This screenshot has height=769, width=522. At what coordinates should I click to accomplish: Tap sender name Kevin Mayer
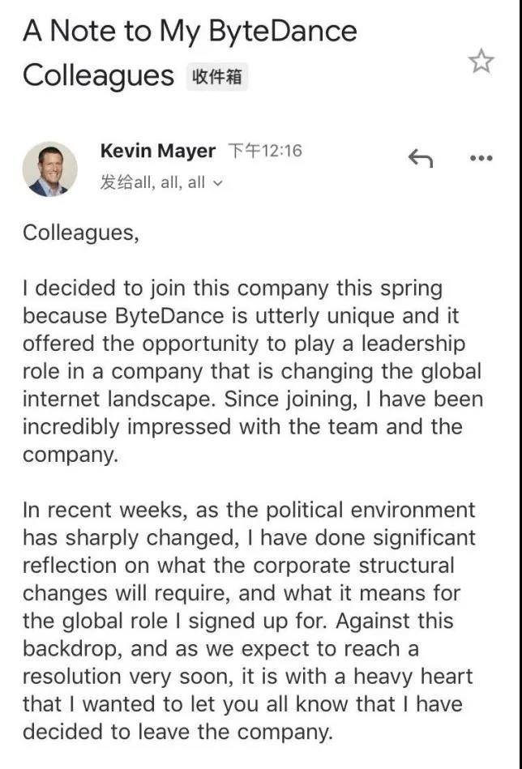click(x=157, y=151)
